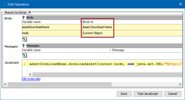Click the dialog's bottom left scroll arrow

point(5,84)
